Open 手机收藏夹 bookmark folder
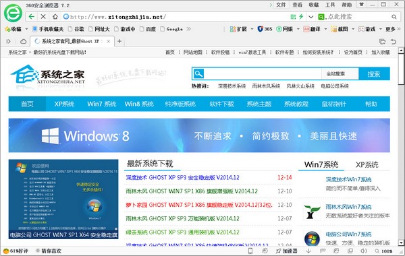Screen dimensions: 405x256 (49, 29)
